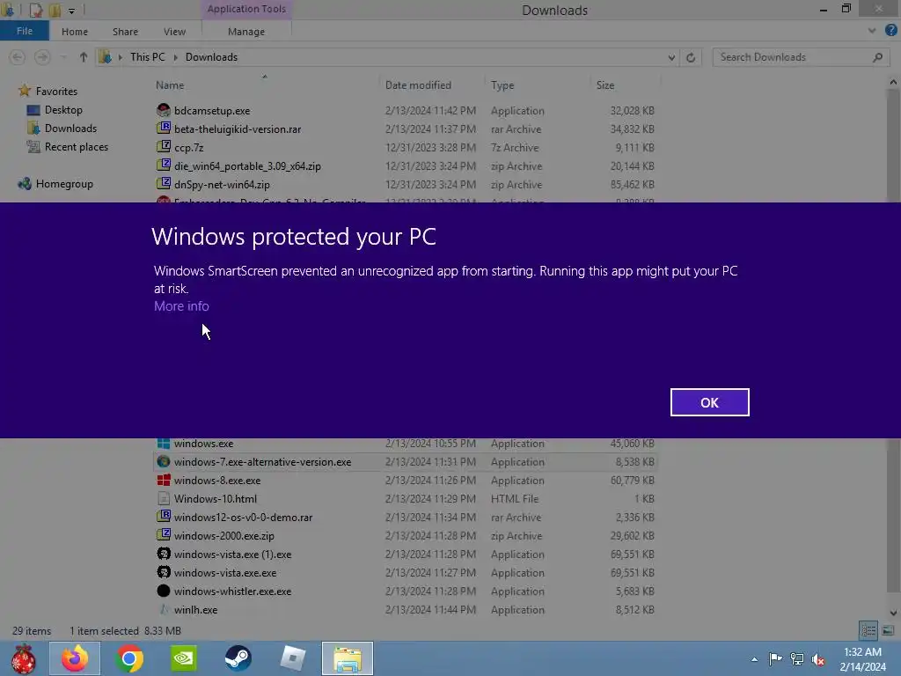Screen dimensions: 901x676
Task: Select Homegroup in the navigation pane
Action: (x=64, y=184)
